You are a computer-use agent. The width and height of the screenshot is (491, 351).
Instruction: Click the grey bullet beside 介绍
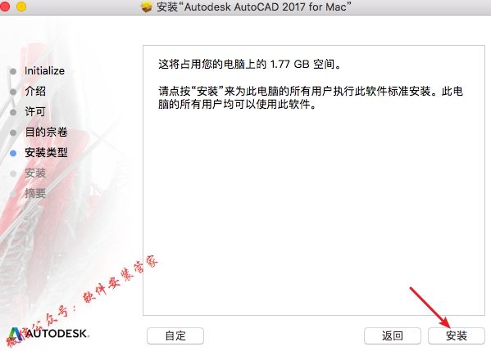pos(13,92)
